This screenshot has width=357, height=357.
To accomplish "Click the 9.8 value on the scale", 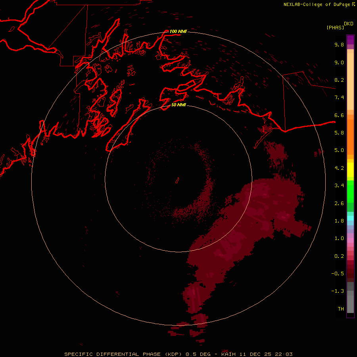I will tap(339, 44).
